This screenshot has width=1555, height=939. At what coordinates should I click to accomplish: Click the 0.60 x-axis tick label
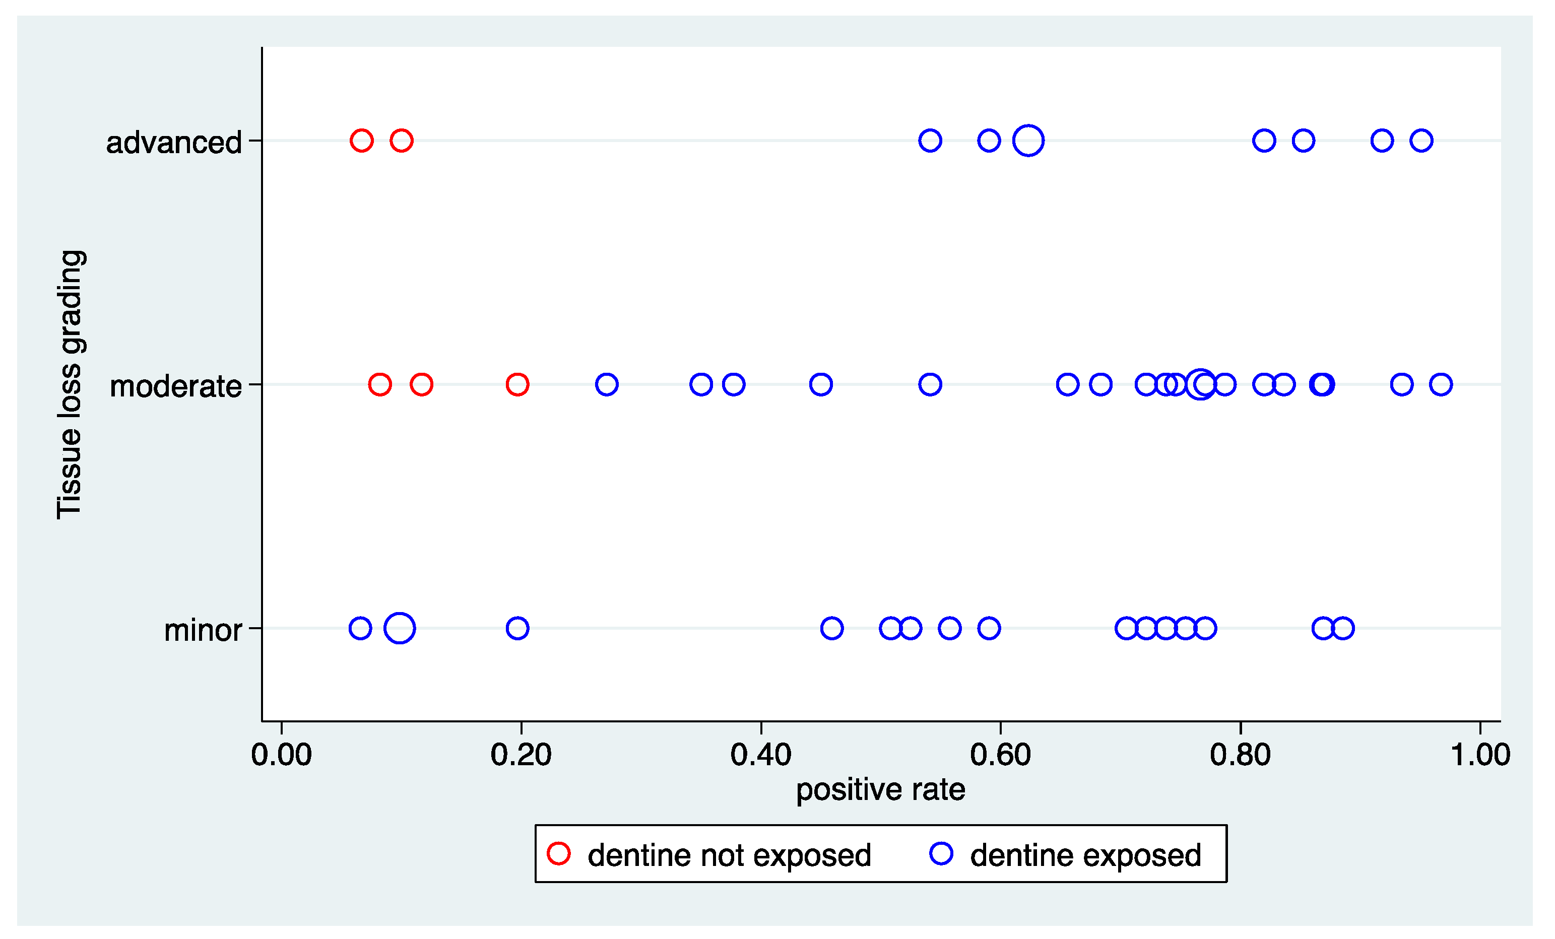coord(1000,755)
